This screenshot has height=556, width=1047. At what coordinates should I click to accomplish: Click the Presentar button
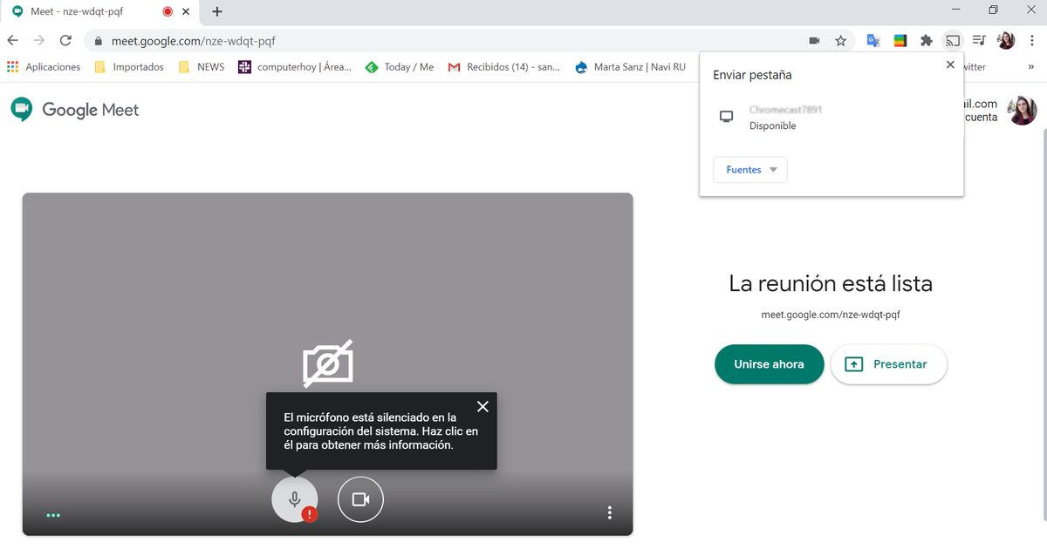[x=888, y=363]
